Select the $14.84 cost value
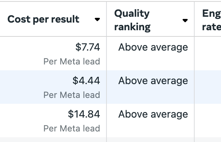 [84, 114]
